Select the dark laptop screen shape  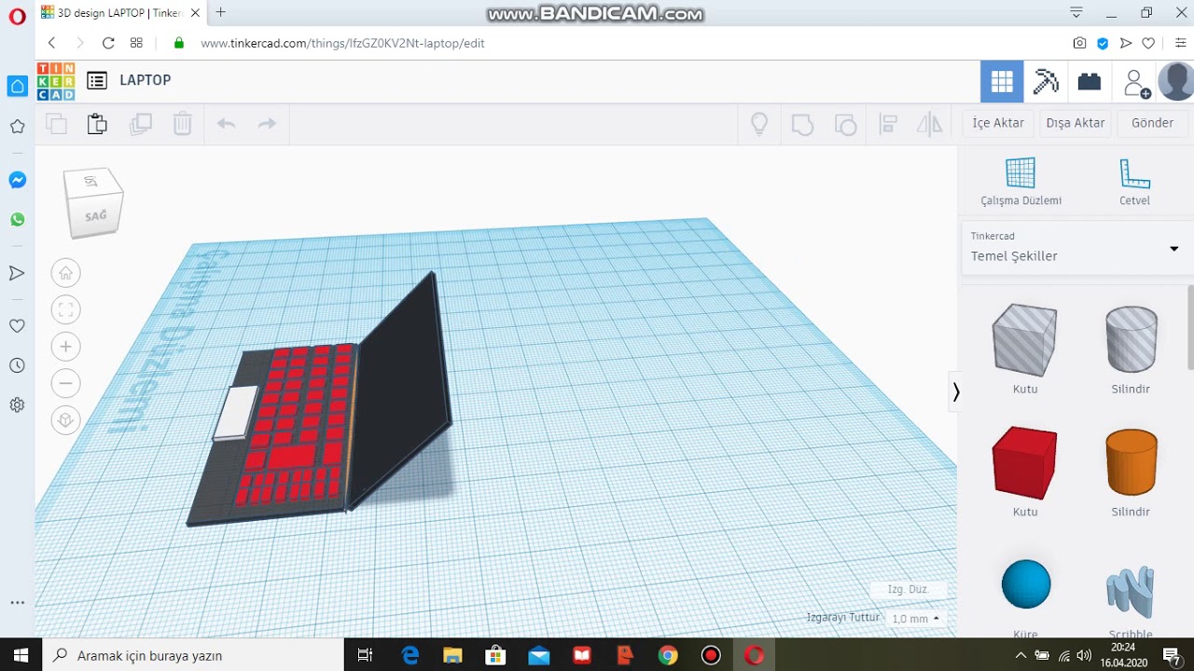[401, 391]
